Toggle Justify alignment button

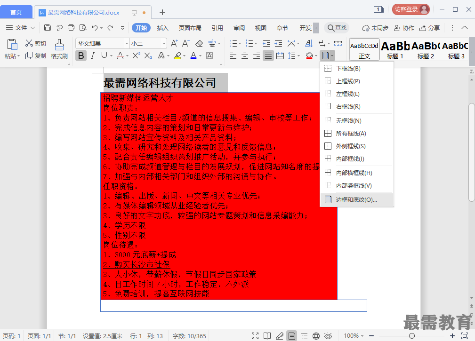268,56
